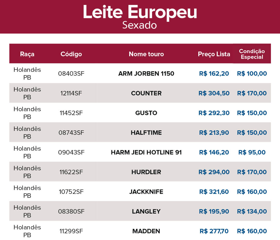Click the JACKKNIFE bull name
The image size is (280, 240).
[x=146, y=192]
